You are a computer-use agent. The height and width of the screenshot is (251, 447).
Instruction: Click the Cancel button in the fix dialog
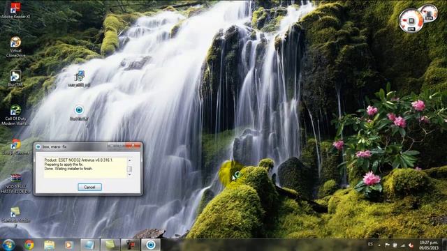click(x=89, y=187)
